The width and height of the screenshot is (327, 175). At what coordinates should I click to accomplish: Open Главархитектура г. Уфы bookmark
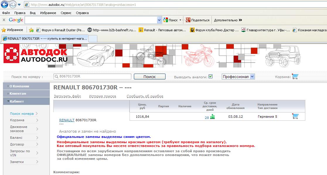[265, 30]
